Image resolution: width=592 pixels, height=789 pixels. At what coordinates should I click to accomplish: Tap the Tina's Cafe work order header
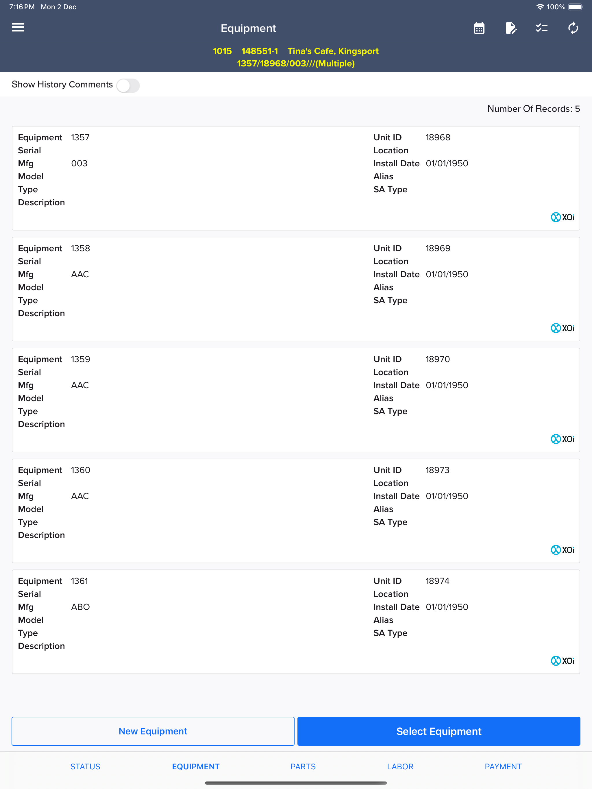(296, 57)
